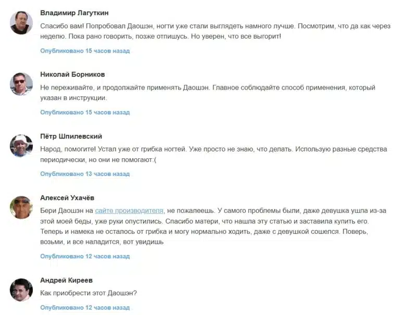The height and width of the screenshot is (315, 400).
Task: Select the name Пётр Шпилевский
Action: click(x=71, y=136)
